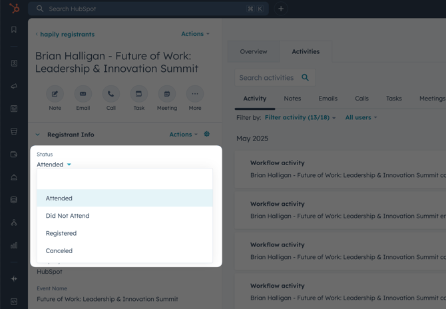Open the Notes activity tab
446x309 pixels.
pos(292,99)
